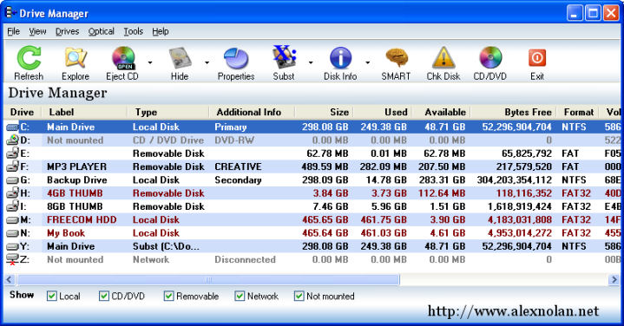The width and height of the screenshot is (624, 326).
Task: Click the D: CD drive icon
Action: click(x=12, y=140)
